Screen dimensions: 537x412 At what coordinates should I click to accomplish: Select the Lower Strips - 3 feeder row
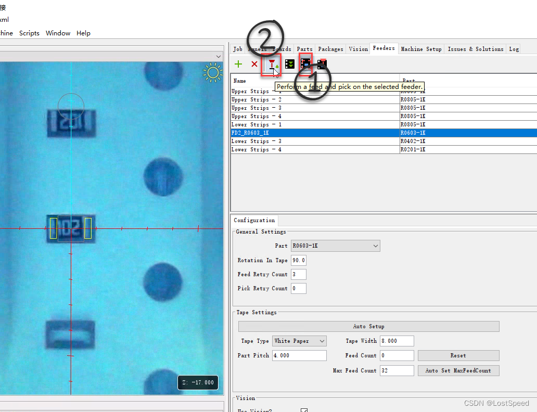tap(383, 141)
